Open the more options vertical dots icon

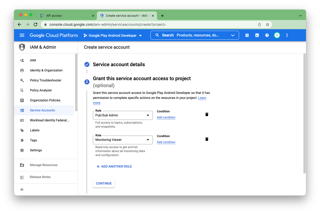point(287,35)
